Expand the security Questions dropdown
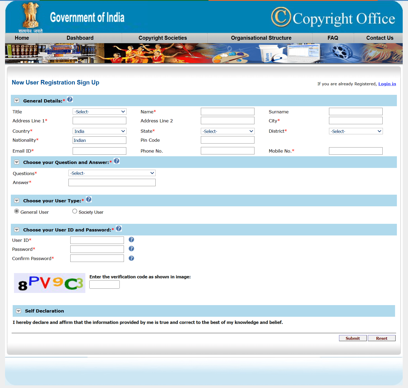Image resolution: width=408 pixels, height=388 pixels. tap(112, 173)
